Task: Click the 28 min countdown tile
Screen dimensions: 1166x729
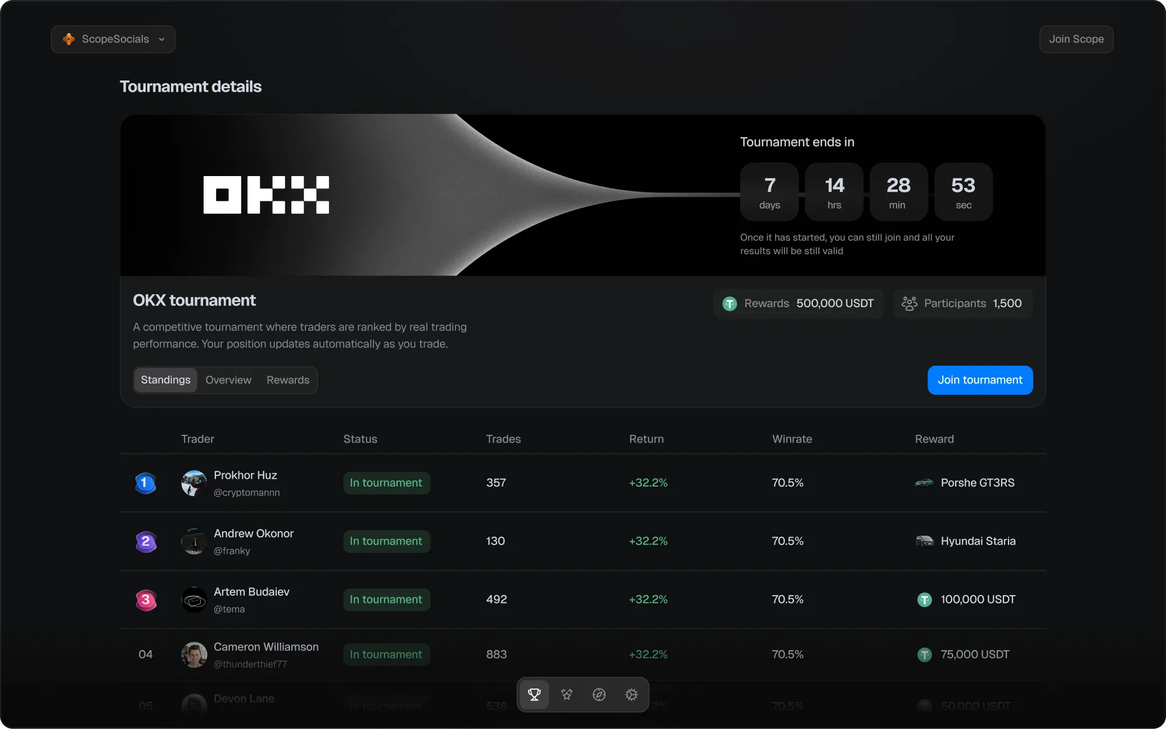Action: [898, 192]
